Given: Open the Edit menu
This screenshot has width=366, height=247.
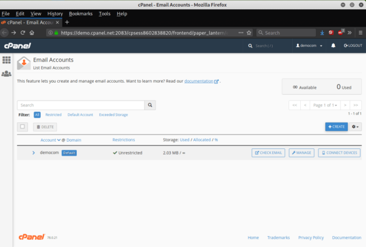Looking at the screenshot, I should point(20,14).
